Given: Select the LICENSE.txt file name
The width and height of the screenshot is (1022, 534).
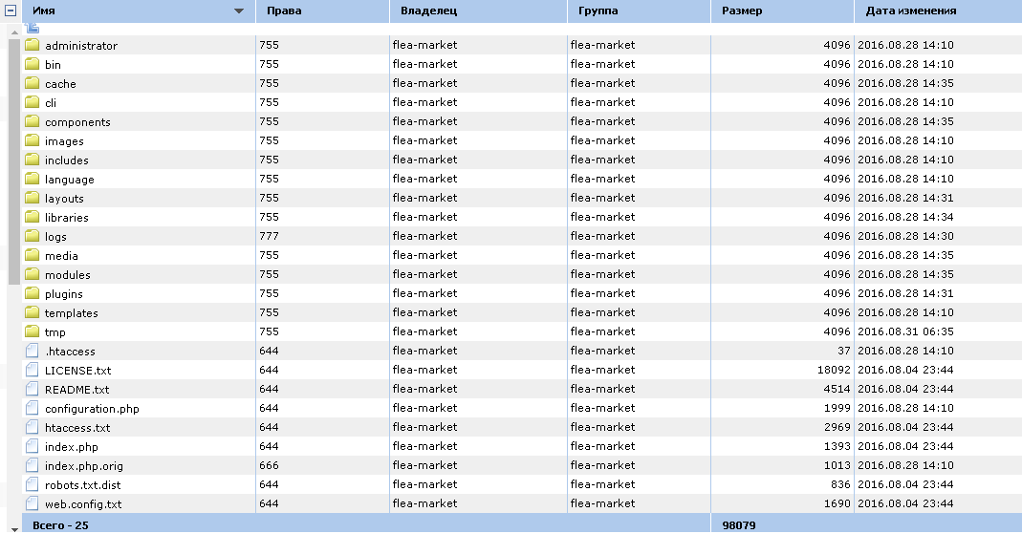Looking at the screenshot, I should pos(77,371).
